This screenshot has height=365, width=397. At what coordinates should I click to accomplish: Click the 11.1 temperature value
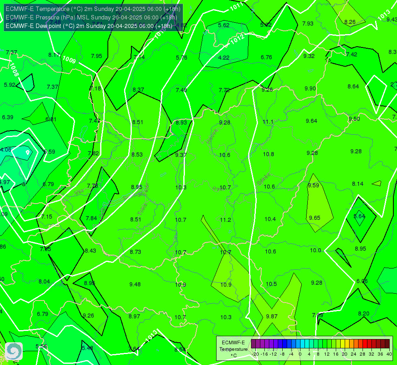(x=268, y=122)
